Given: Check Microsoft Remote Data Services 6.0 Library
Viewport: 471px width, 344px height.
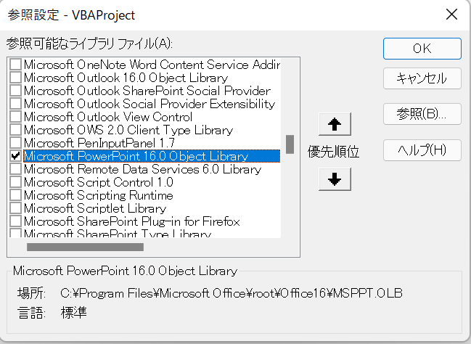Looking at the screenshot, I should 15,169.
